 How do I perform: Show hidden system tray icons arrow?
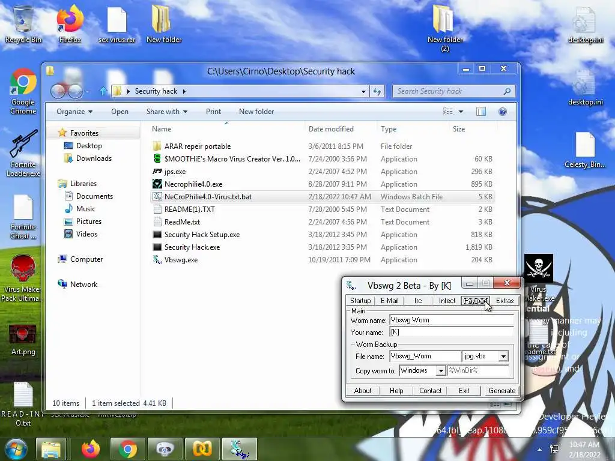(540, 450)
